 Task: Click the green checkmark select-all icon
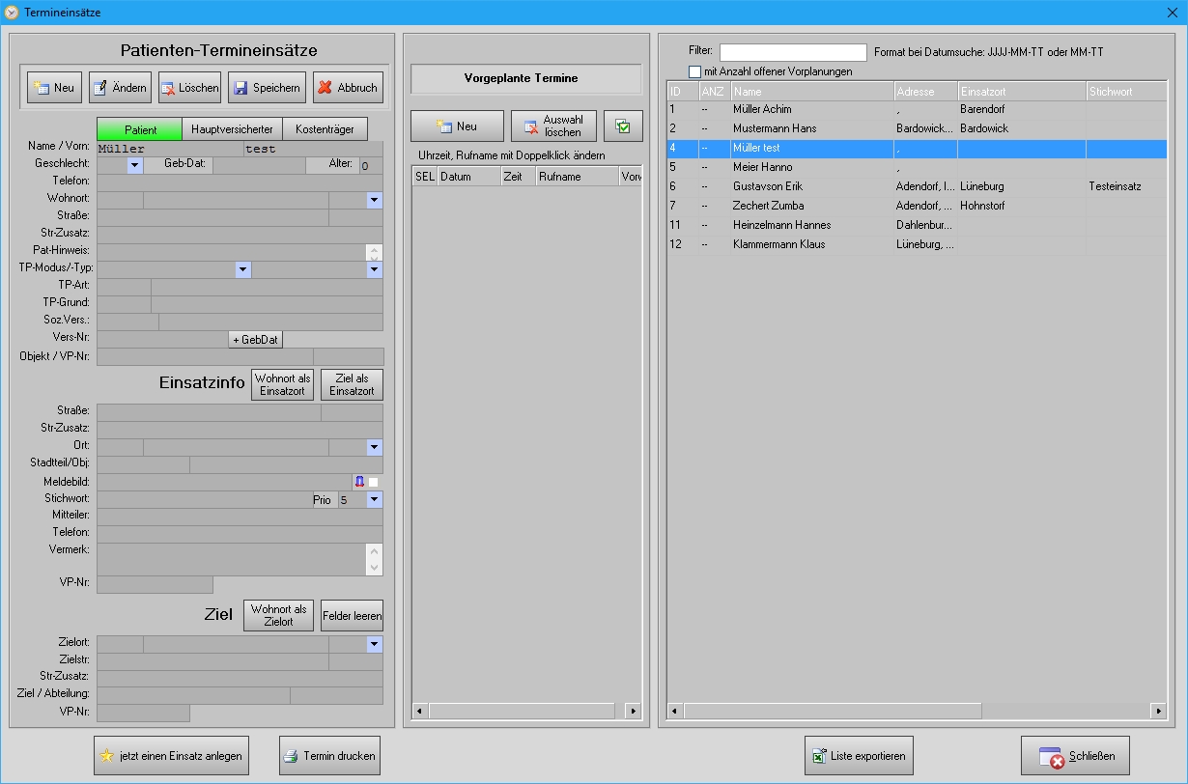[x=623, y=126]
